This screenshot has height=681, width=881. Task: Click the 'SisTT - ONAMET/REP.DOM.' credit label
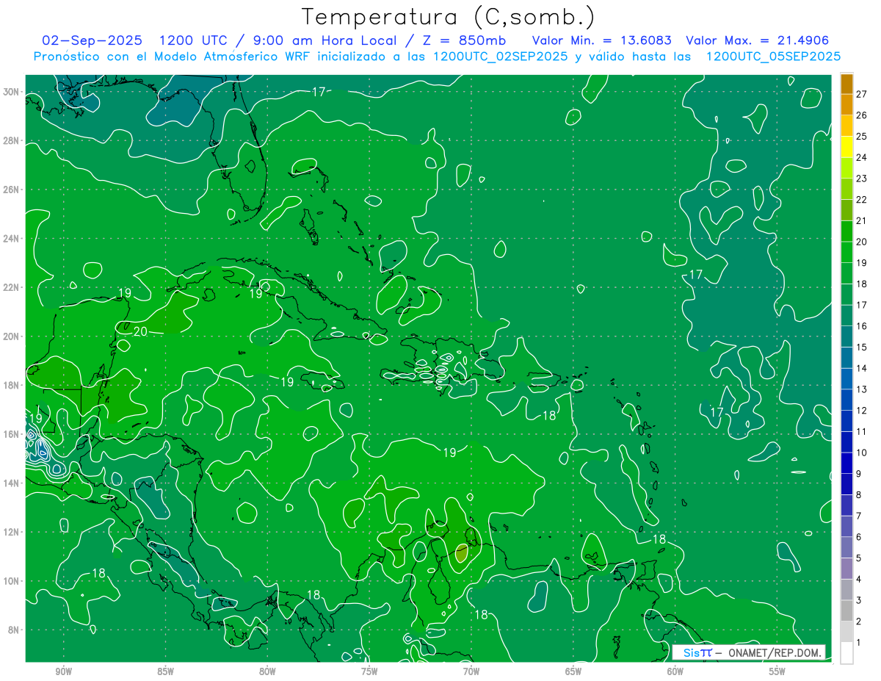pyautogui.click(x=749, y=652)
